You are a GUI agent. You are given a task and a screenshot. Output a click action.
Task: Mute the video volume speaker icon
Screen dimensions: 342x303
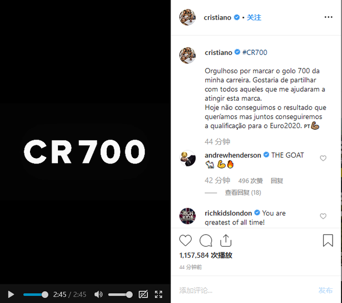click(x=98, y=295)
